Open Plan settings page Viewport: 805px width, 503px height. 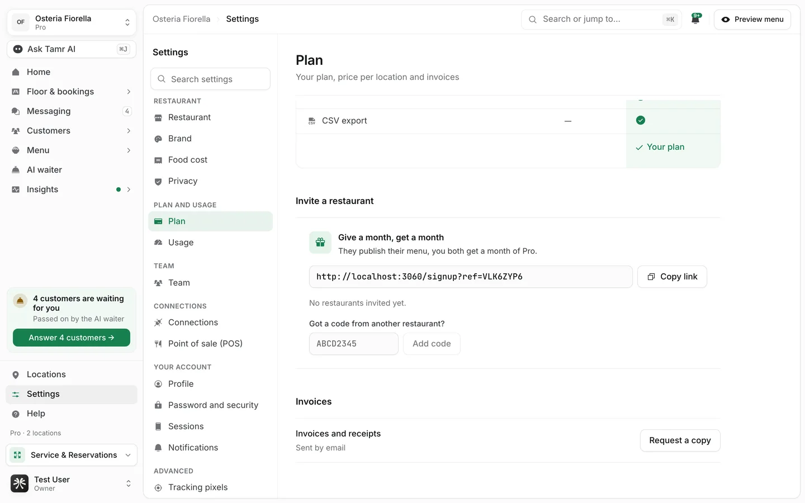pyautogui.click(x=210, y=221)
